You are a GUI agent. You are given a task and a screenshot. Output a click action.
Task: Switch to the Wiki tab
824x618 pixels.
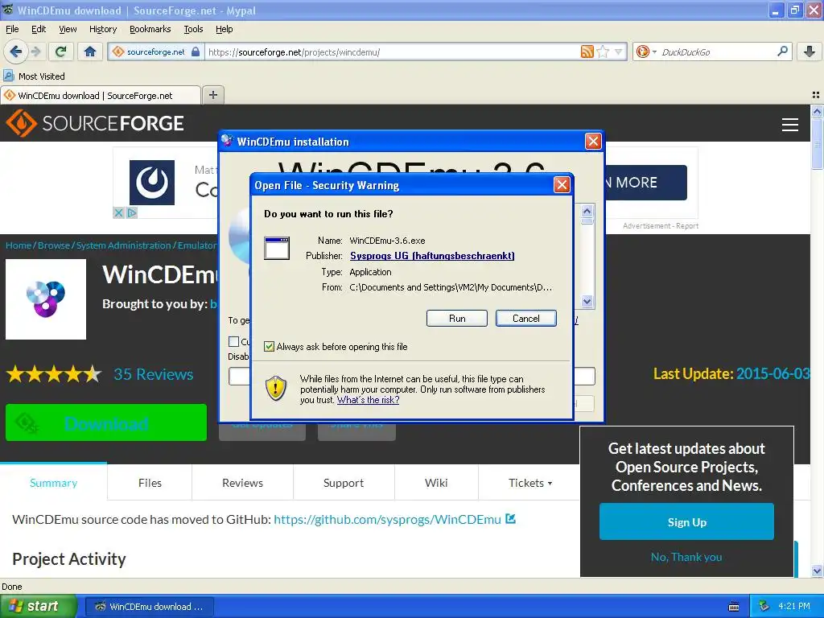tap(436, 483)
